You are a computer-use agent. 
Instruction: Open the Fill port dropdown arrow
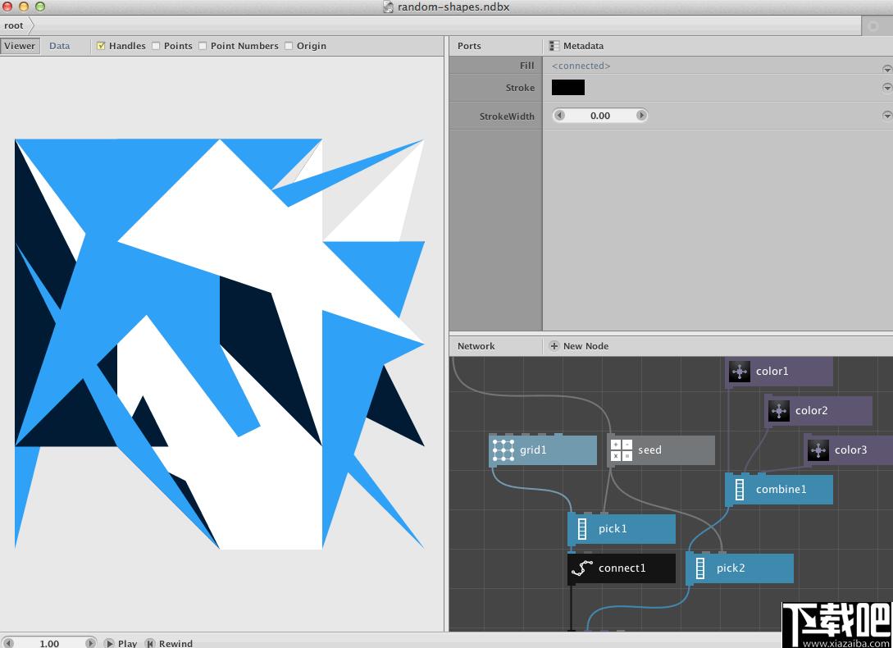pyautogui.click(x=886, y=69)
